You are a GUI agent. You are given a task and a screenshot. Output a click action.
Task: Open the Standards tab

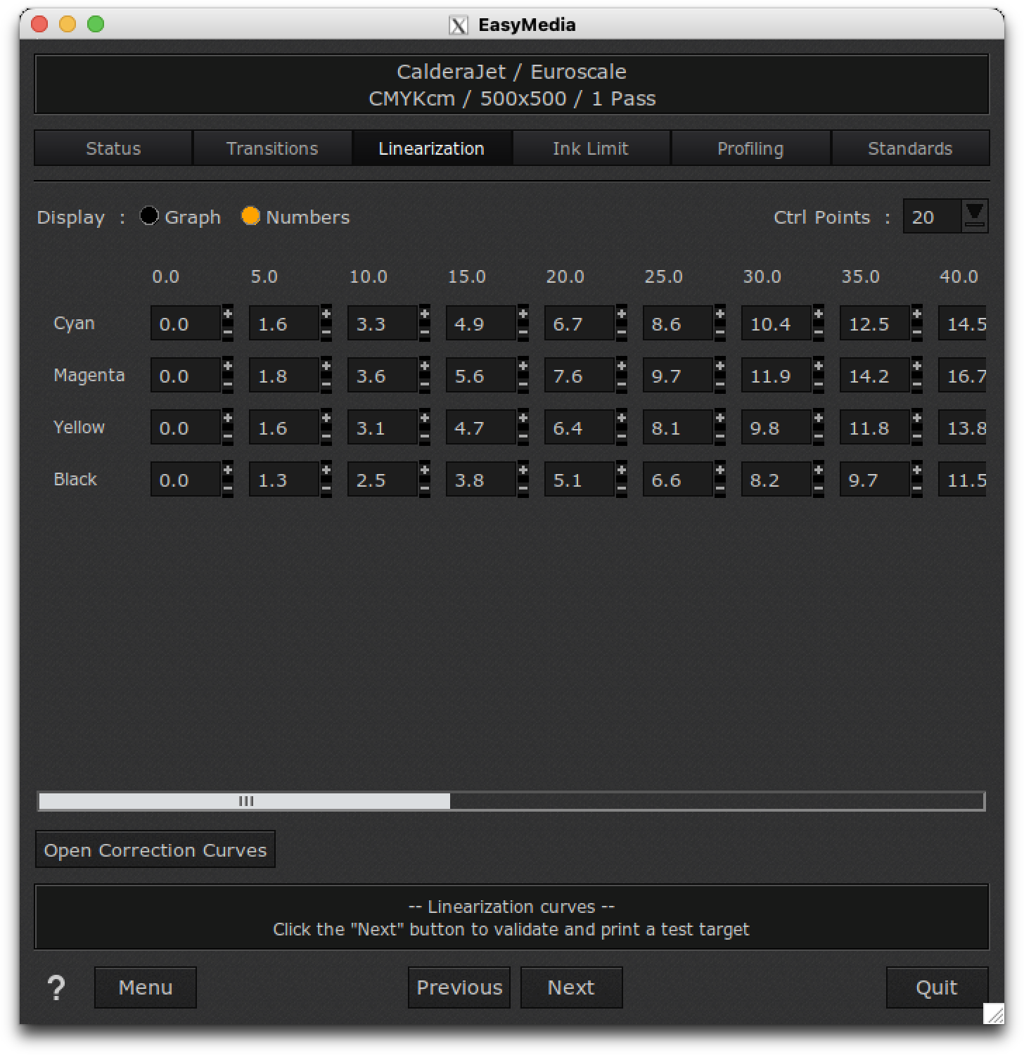[x=910, y=148]
